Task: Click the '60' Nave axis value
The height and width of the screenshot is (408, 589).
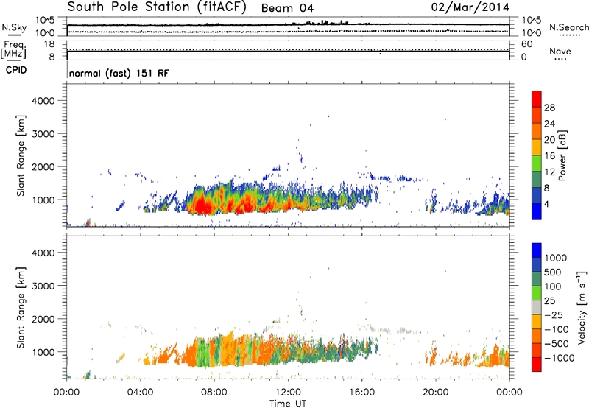Action: pyautogui.click(x=526, y=44)
